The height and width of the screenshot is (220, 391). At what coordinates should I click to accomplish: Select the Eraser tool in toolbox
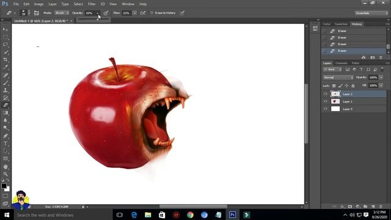pos(5,105)
